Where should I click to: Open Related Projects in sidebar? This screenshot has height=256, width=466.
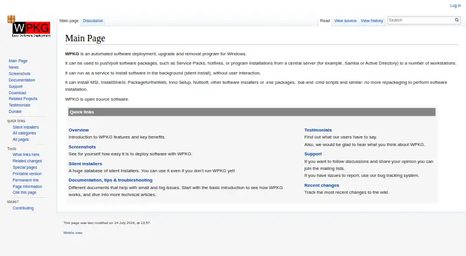[23, 98]
